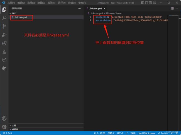181x135 pixels.
Task: Open the 转到(G) menu
Action: [52, 3]
